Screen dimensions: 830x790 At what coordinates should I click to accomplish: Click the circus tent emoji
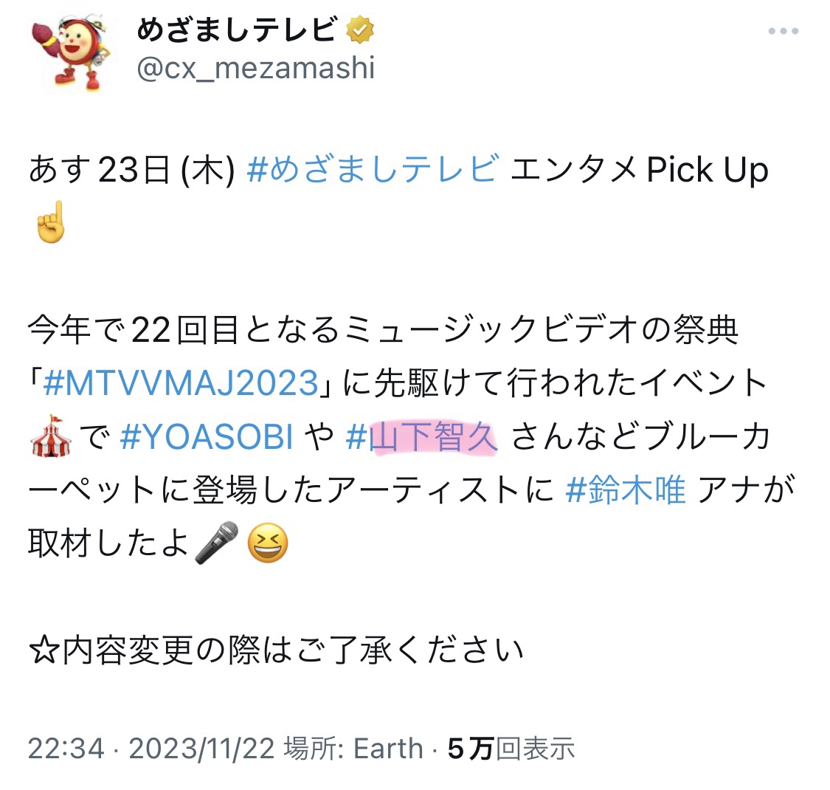51,436
